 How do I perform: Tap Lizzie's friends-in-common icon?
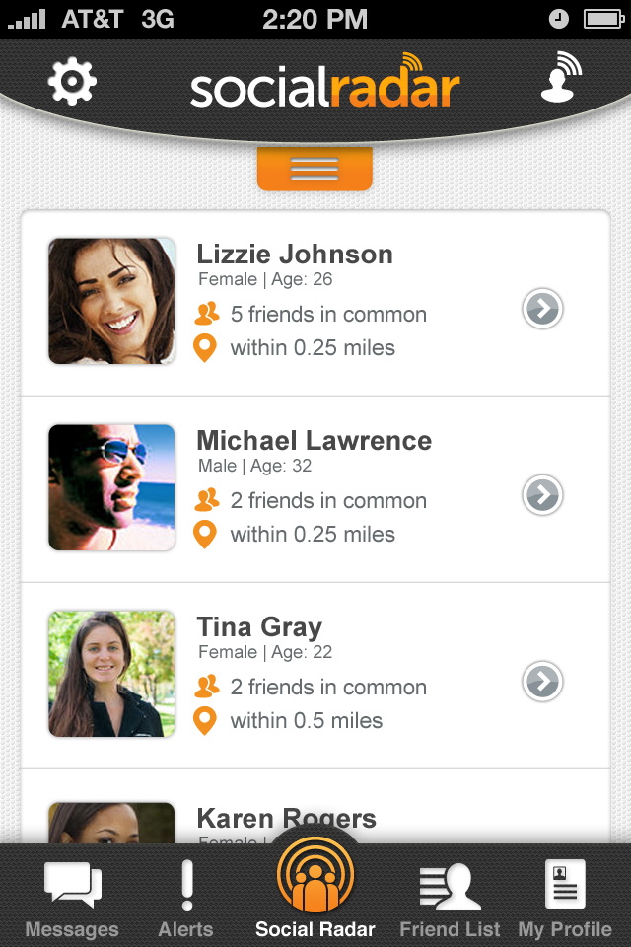click(x=206, y=315)
